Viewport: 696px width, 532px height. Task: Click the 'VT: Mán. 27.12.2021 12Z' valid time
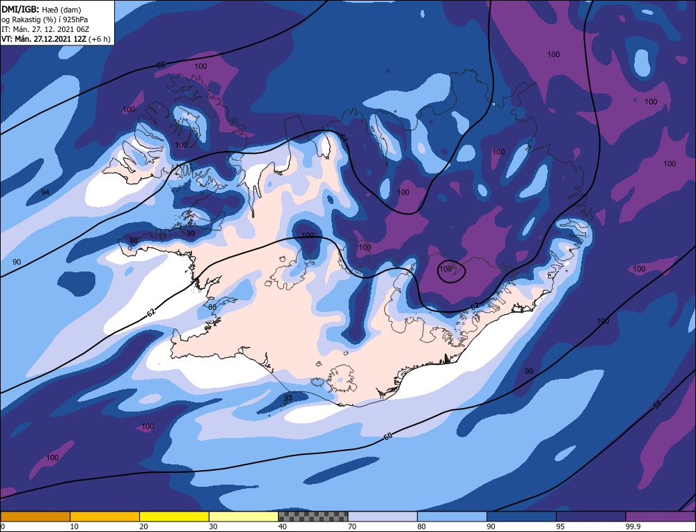[44, 39]
